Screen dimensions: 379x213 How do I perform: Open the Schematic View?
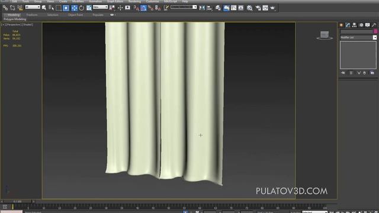tap(241, 8)
